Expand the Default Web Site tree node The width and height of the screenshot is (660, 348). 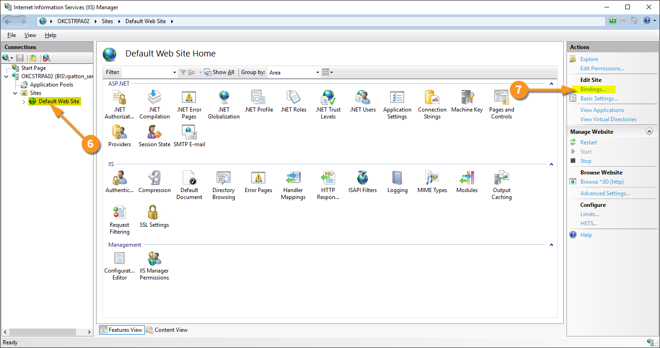(x=24, y=101)
